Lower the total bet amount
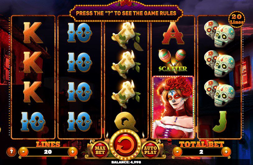 177,152
